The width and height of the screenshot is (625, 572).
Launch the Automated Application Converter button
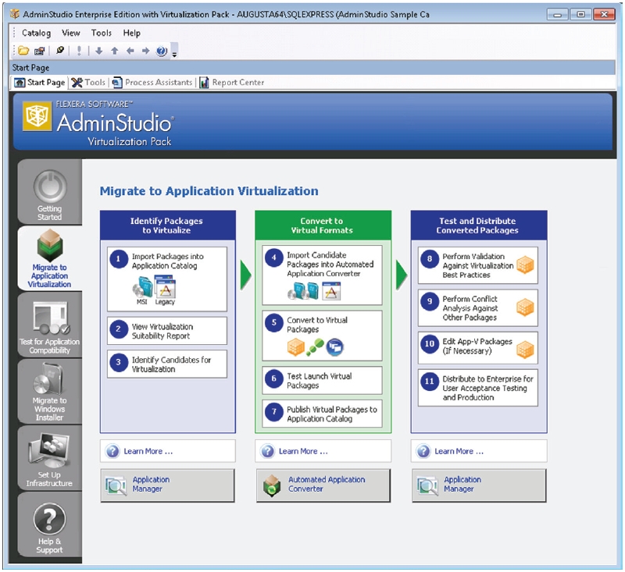pyautogui.click(x=323, y=485)
